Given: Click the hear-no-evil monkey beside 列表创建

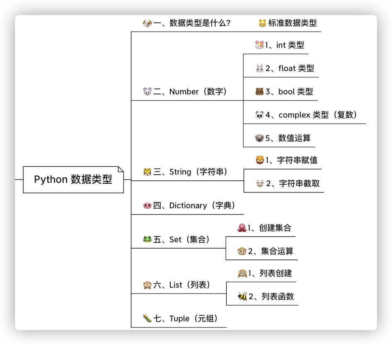Looking at the screenshot, I should pos(242,273).
